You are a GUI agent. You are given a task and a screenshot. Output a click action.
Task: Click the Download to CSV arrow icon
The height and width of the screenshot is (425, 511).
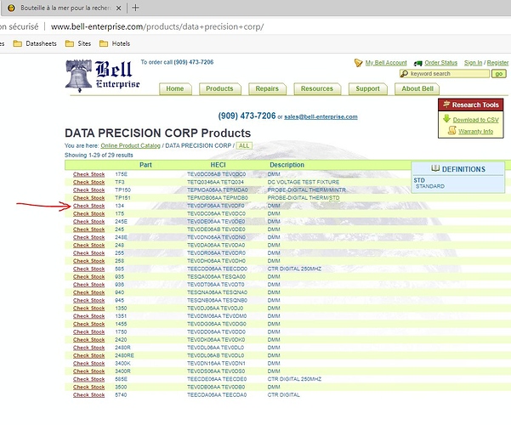pos(446,118)
